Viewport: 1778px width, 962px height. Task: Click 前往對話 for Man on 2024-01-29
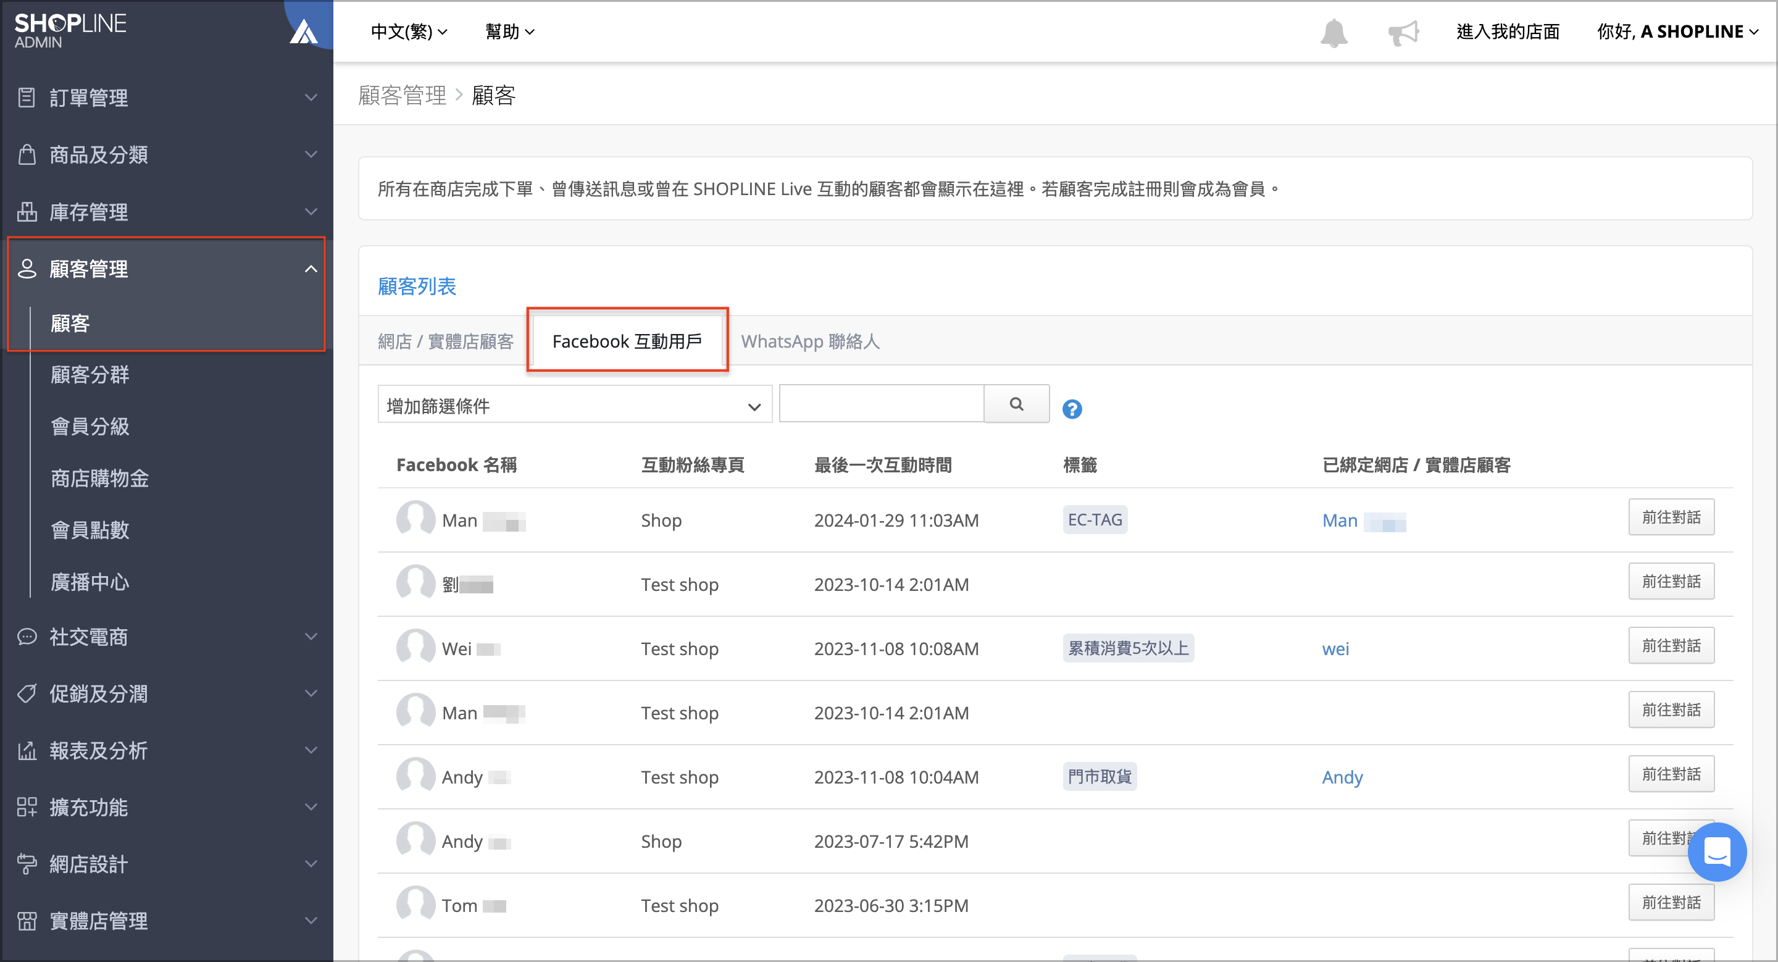coord(1671,517)
